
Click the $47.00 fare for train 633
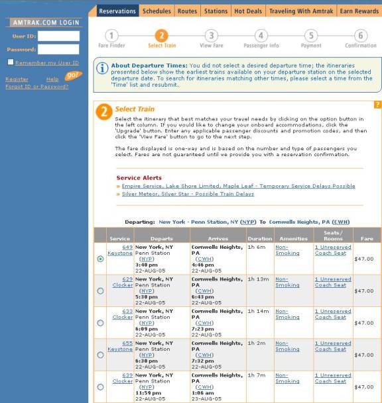(363, 323)
